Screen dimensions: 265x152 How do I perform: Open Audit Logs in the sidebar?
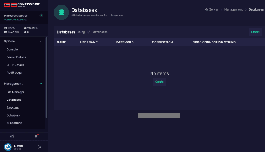pyautogui.click(x=14, y=73)
